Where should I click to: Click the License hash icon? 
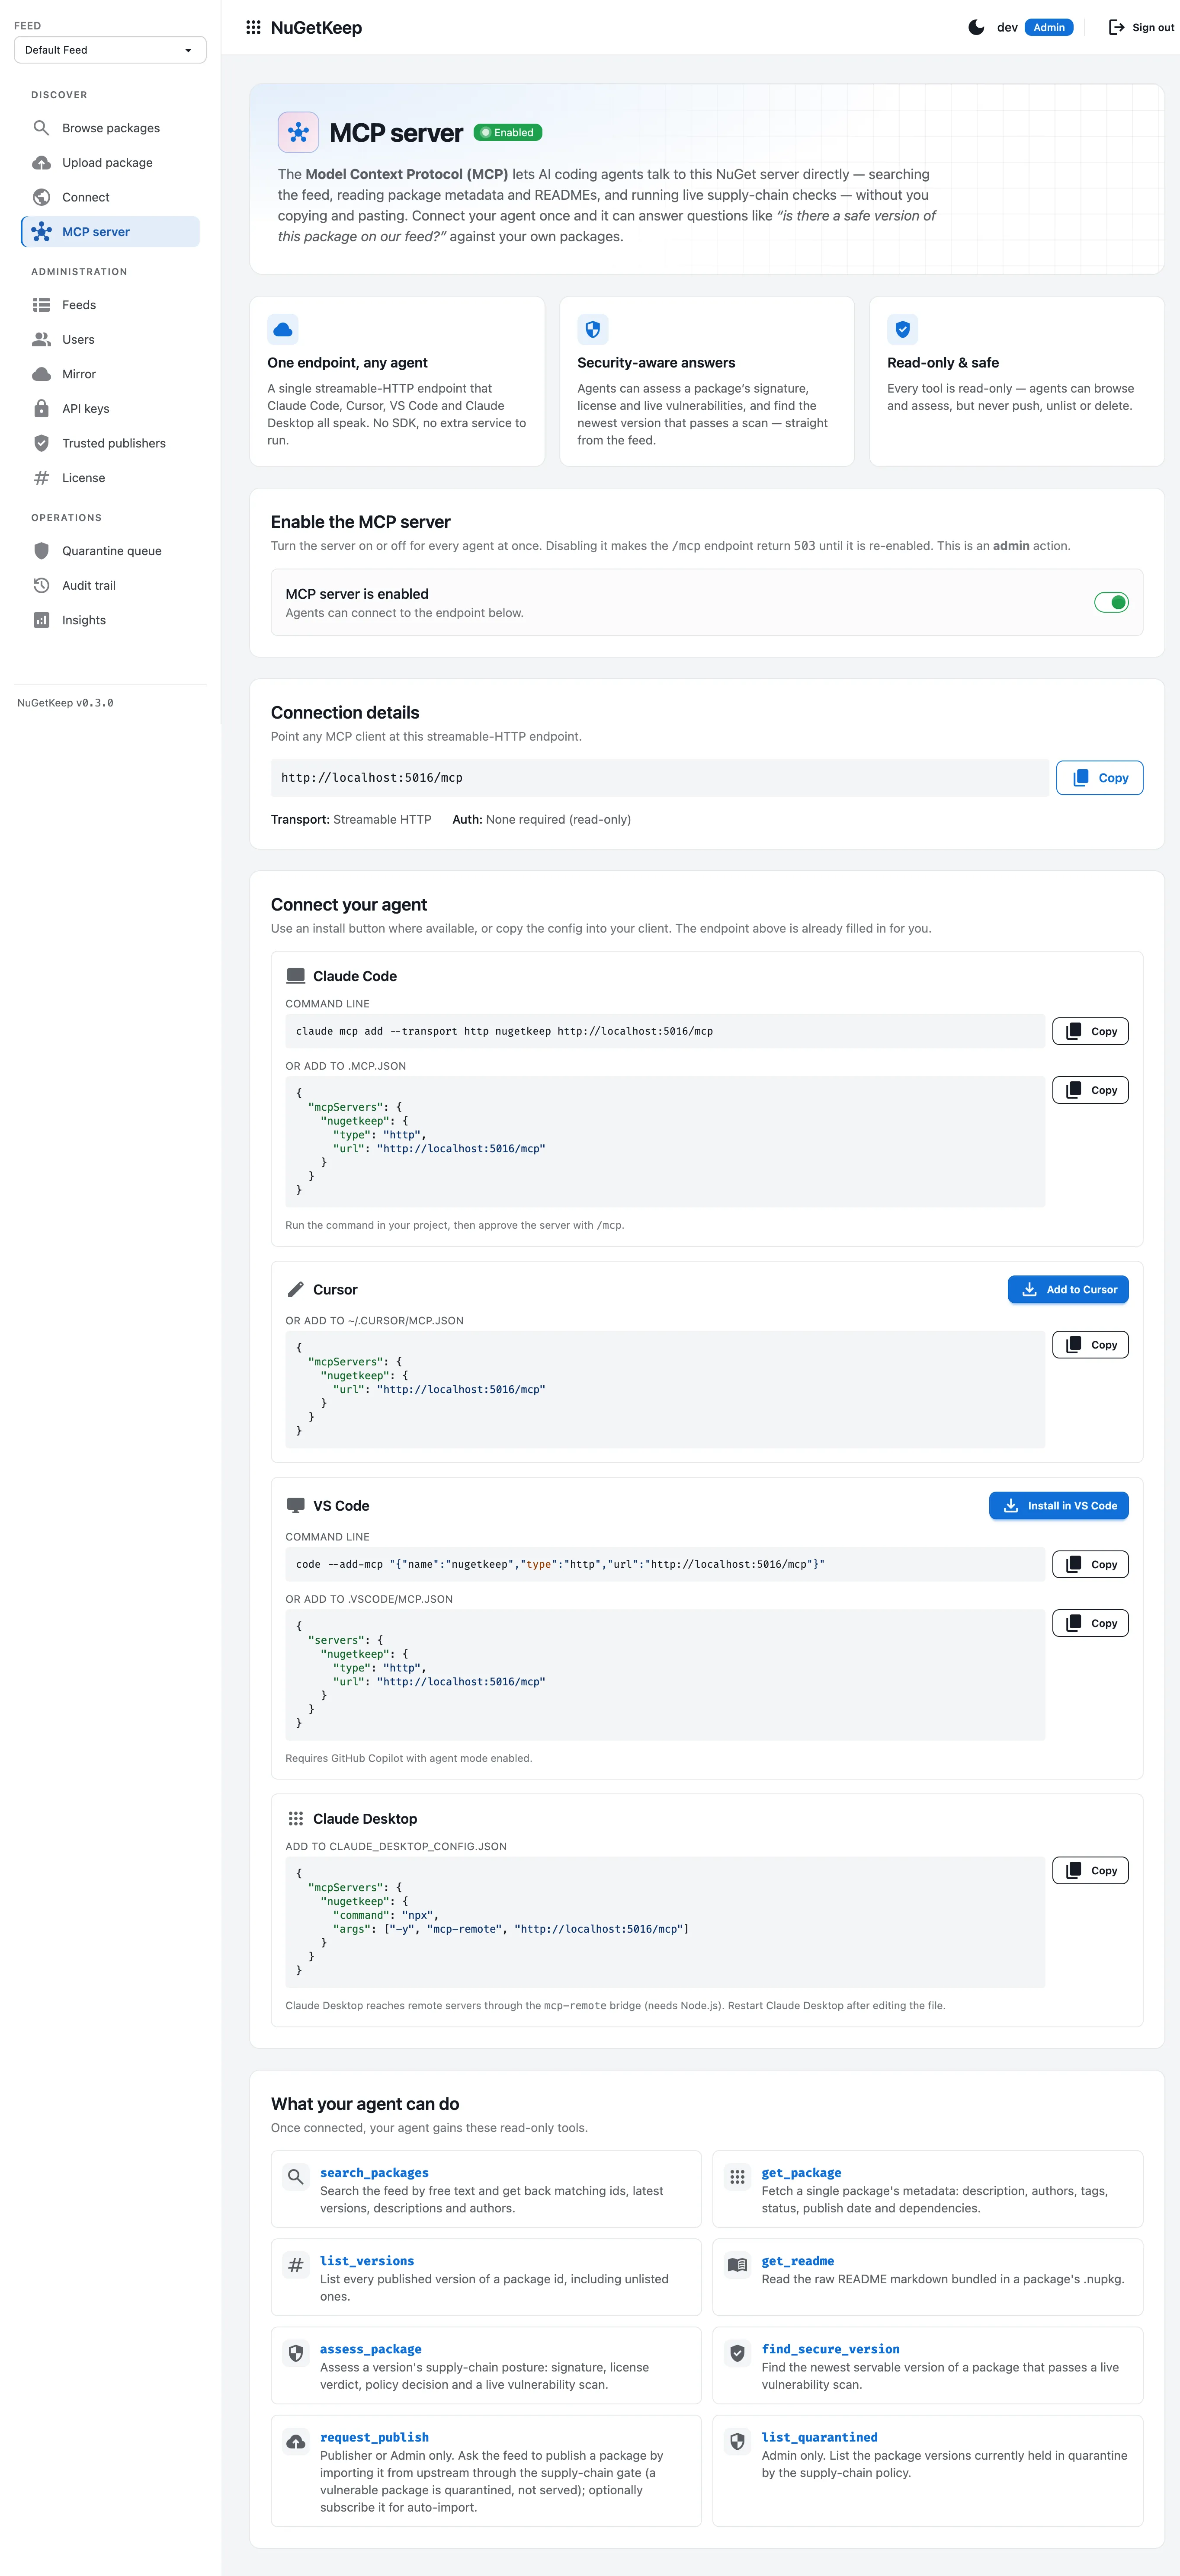point(41,478)
